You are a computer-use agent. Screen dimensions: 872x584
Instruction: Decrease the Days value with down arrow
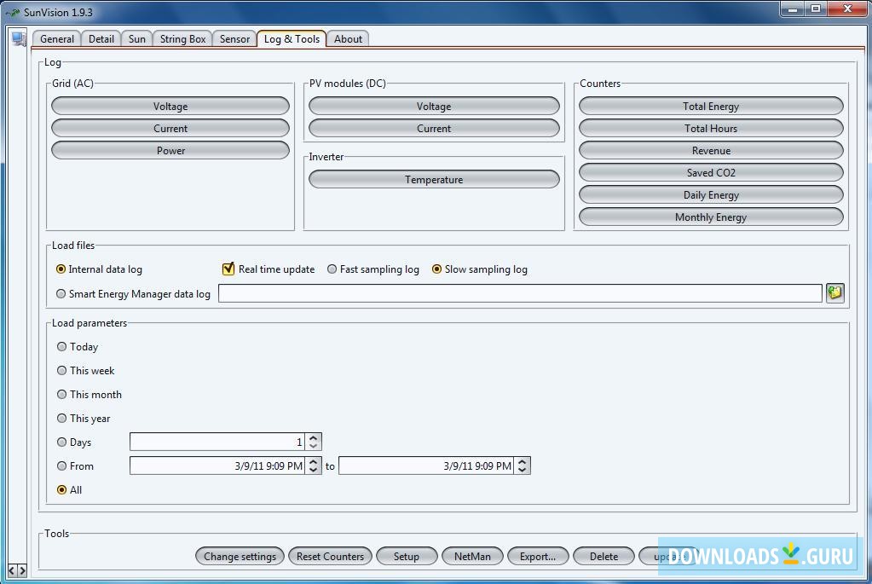(x=314, y=446)
